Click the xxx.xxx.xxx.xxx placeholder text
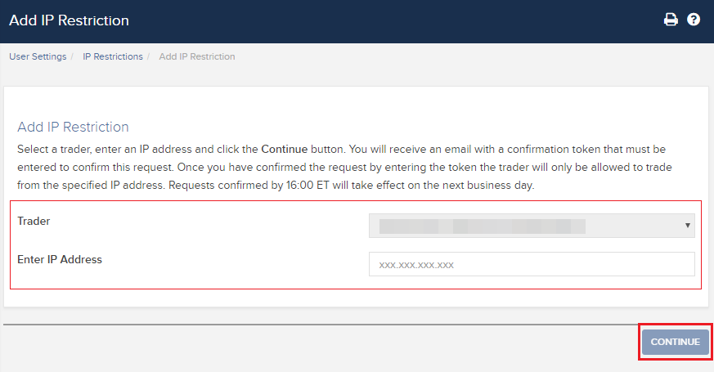This screenshot has width=714, height=372. coord(416,265)
